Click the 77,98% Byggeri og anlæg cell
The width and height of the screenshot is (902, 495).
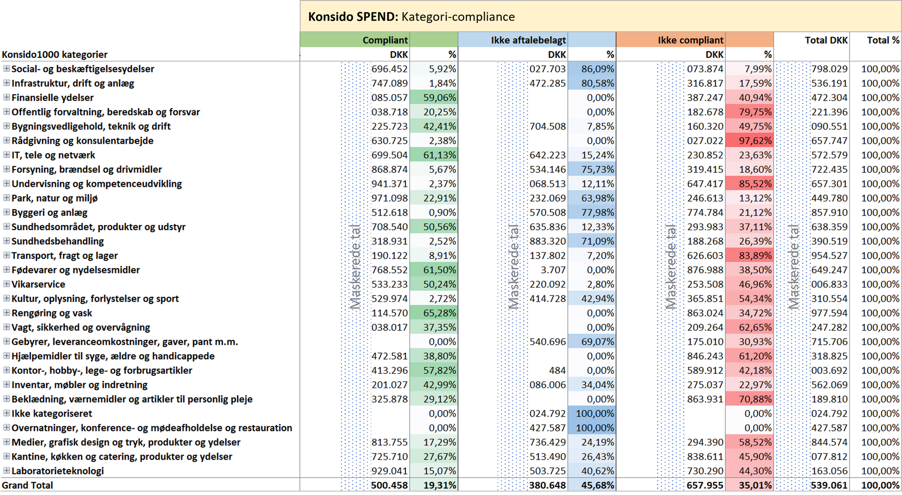pyautogui.click(x=591, y=212)
